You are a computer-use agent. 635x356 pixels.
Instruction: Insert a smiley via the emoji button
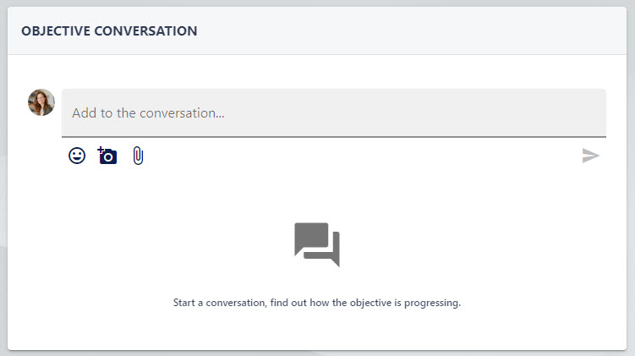(77, 156)
